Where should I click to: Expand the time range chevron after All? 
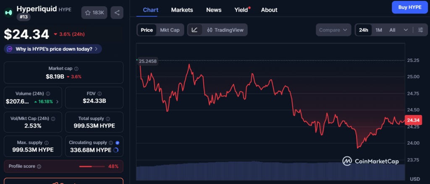tap(406, 30)
